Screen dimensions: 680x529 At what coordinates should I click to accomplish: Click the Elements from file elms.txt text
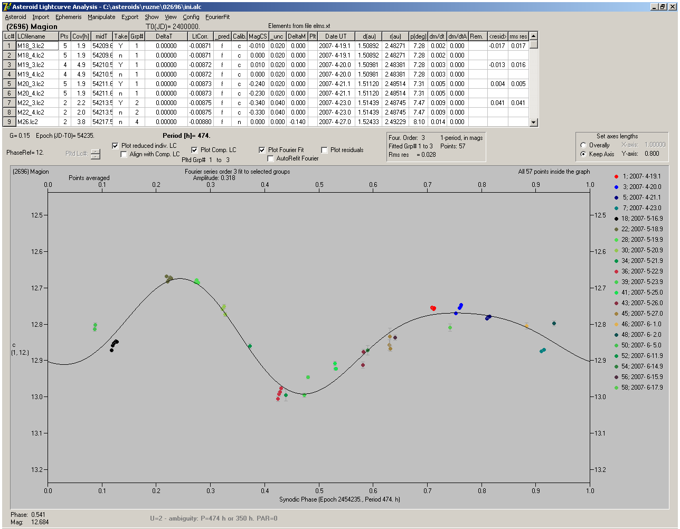coord(299,26)
